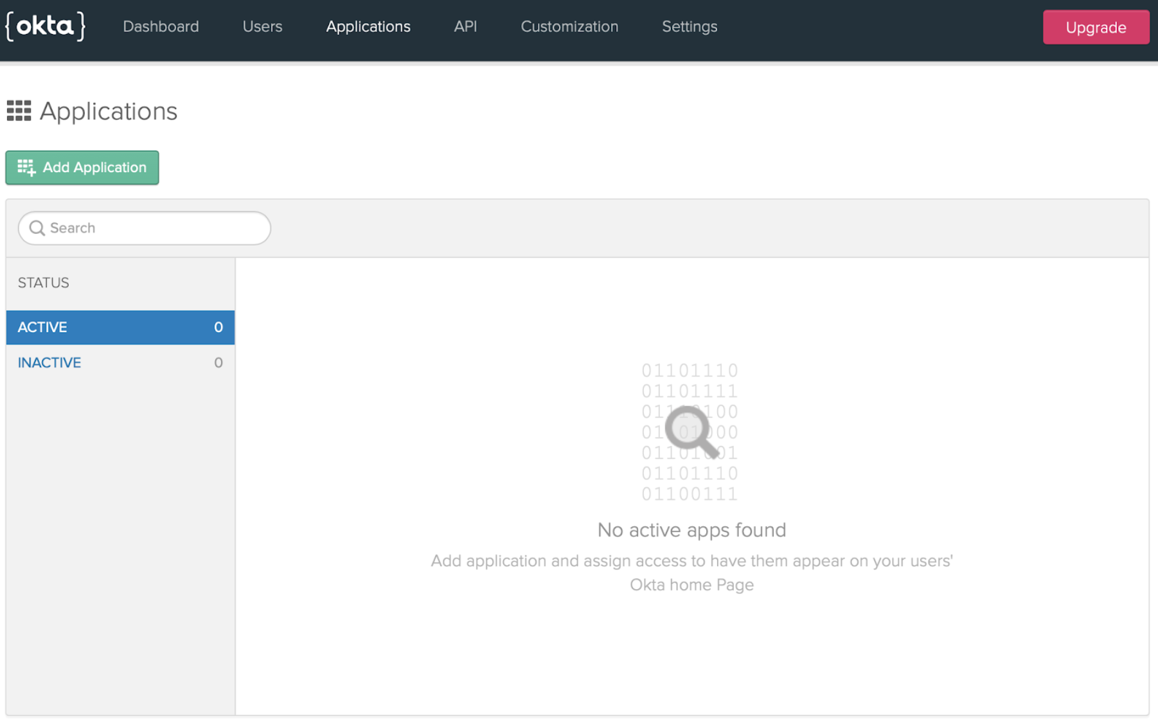The height and width of the screenshot is (721, 1158).
Task: Click the Okta logo
Action: coord(45,26)
